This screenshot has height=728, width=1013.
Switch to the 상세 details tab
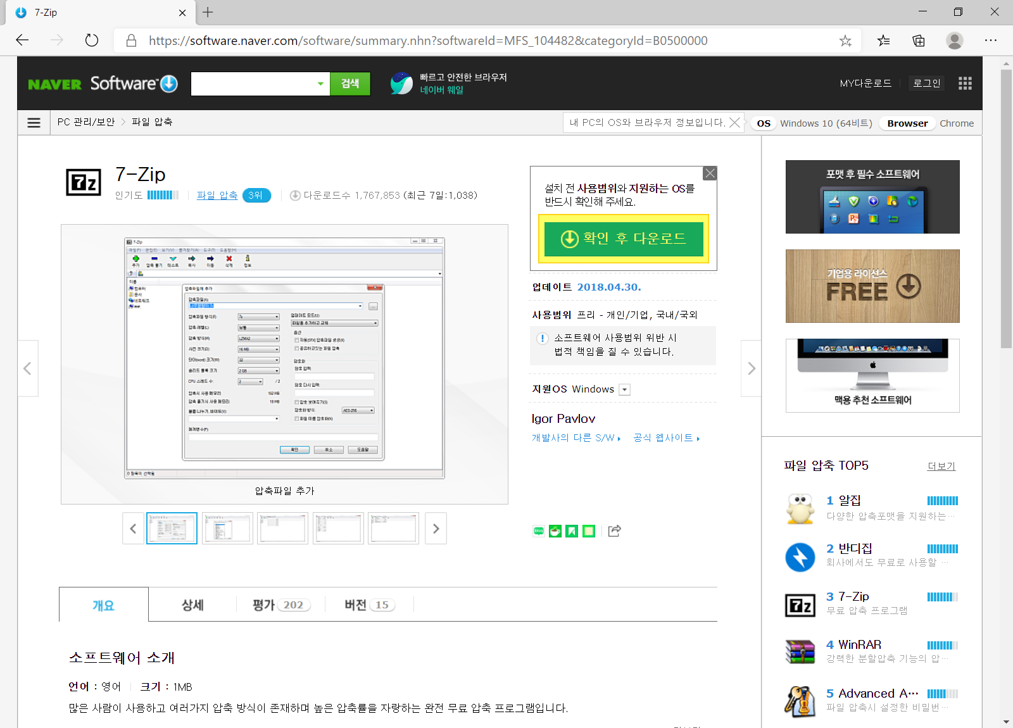[x=192, y=605]
